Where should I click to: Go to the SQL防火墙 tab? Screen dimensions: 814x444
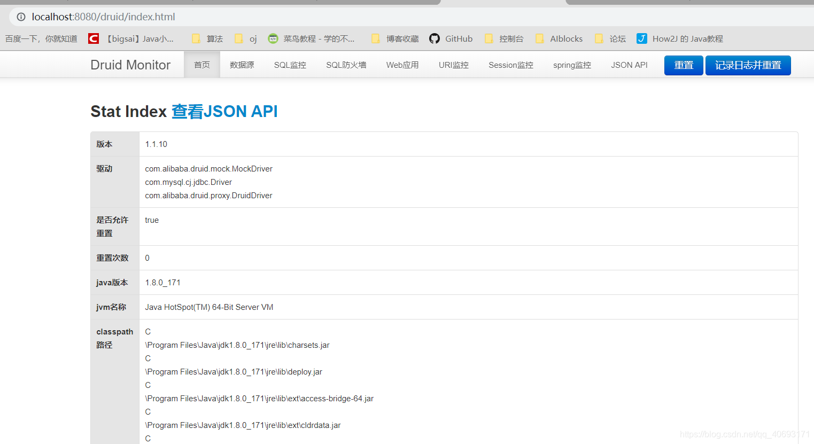tap(346, 65)
